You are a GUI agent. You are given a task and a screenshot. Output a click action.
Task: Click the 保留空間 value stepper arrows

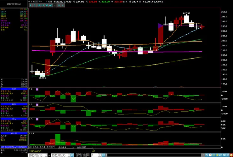(100, 155)
